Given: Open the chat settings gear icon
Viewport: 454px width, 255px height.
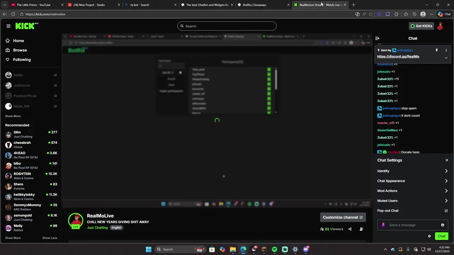Looking at the screenshot, I should (429, 236).
